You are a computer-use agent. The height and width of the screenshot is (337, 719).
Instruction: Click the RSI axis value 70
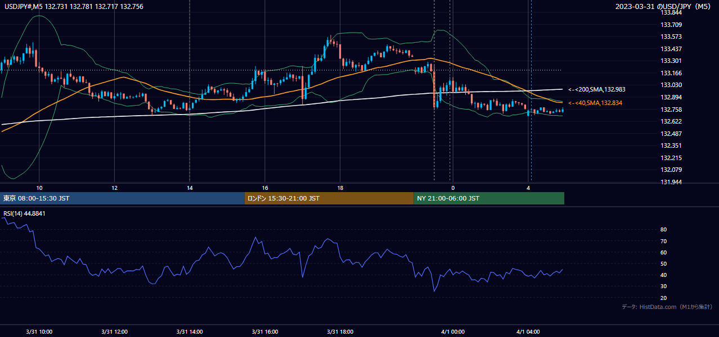coord(663,241)
